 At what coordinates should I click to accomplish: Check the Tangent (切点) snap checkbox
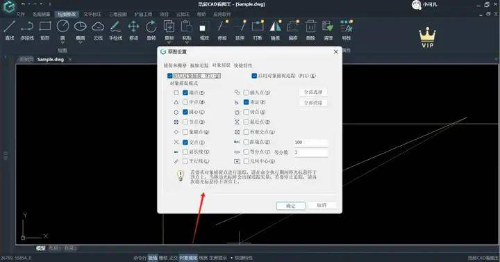click(246, 112)
